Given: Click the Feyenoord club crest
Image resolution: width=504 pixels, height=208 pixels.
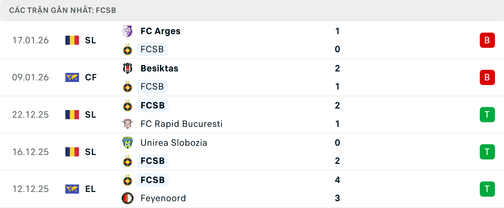Looking at the screenshot, I should [x=128, y=198].
